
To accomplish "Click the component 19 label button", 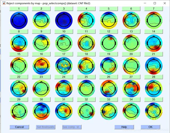I will [109, 54].
